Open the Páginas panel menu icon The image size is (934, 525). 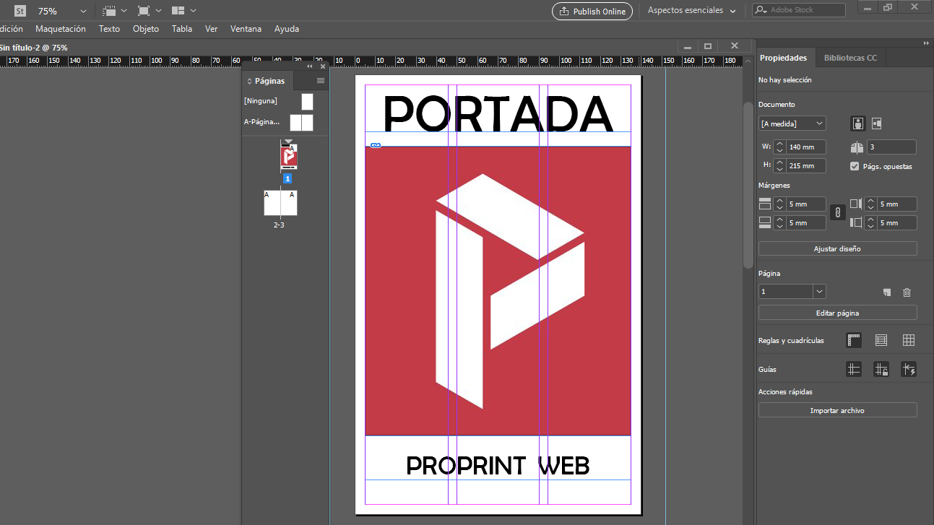(321, 81)
